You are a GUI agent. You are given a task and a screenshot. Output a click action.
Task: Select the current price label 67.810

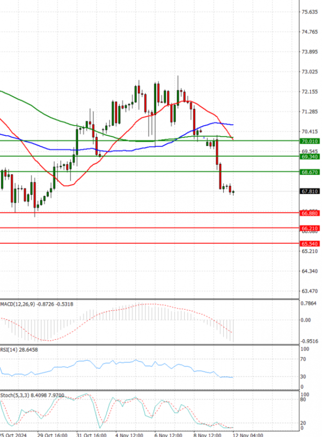[x=310, y=191]
